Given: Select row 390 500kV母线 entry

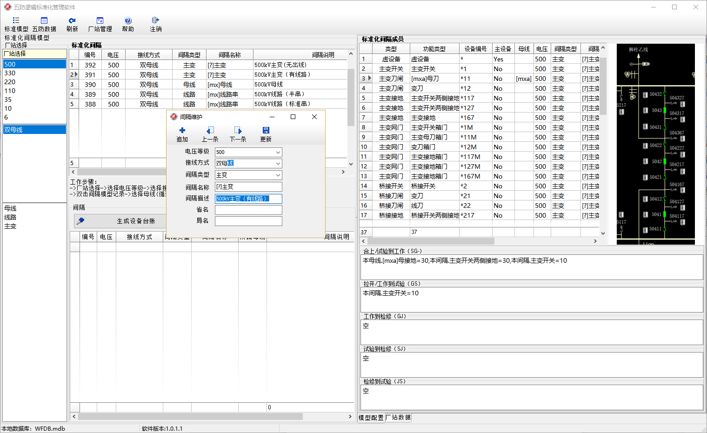Looking at the screenshot, I should point(208,85).
